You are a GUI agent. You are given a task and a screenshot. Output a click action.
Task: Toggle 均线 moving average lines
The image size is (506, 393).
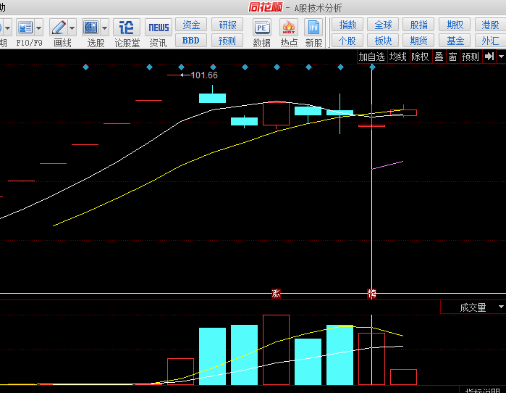click(x=397, y=57)
